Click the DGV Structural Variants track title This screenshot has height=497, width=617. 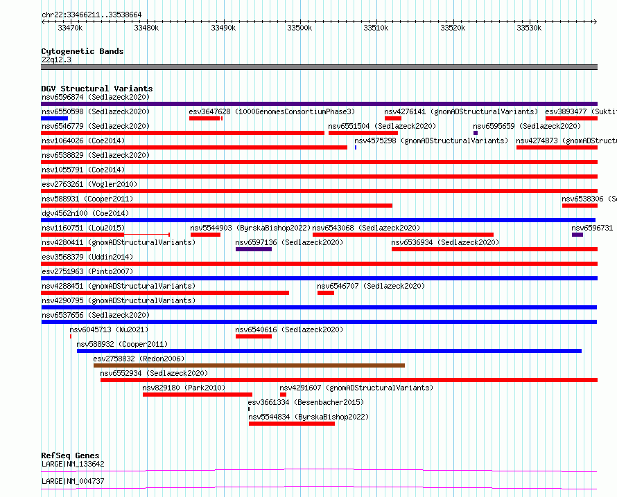coord(97,89)
